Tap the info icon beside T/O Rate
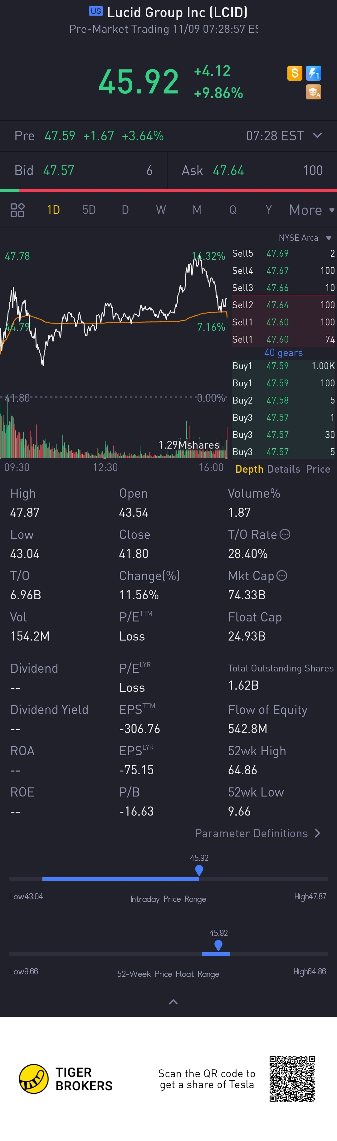This screenshot has width=337, height=1141. click(x=285, y=535)
